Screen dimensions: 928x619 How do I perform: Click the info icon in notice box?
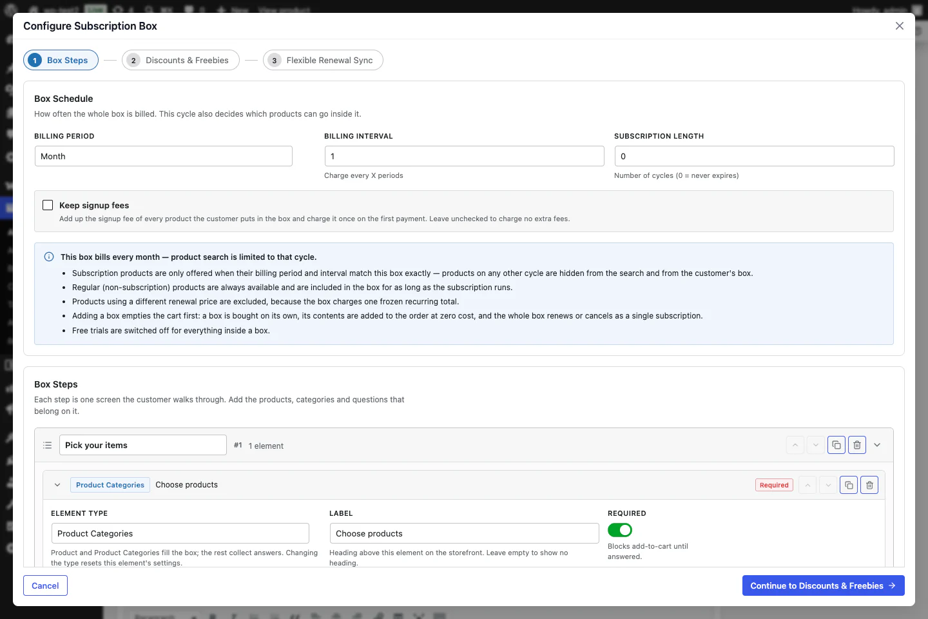pyautogui.click(x=49, y=257)
